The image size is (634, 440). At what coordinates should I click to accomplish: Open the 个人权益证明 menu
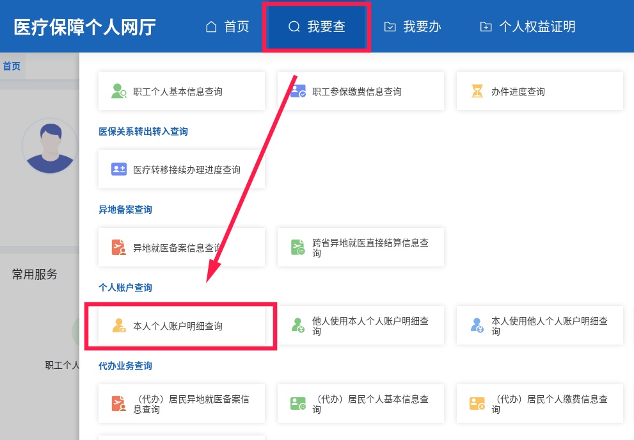528,27
